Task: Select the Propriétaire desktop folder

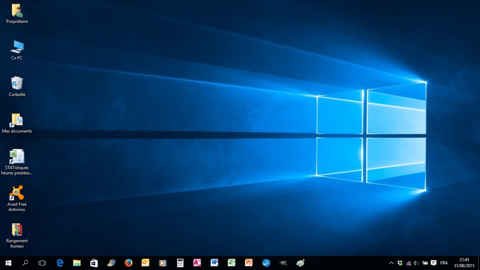Action: coord(17,14)
